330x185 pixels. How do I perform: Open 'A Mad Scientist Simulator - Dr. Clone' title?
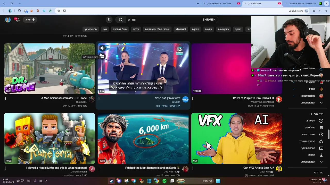click(x=64, y=98)
